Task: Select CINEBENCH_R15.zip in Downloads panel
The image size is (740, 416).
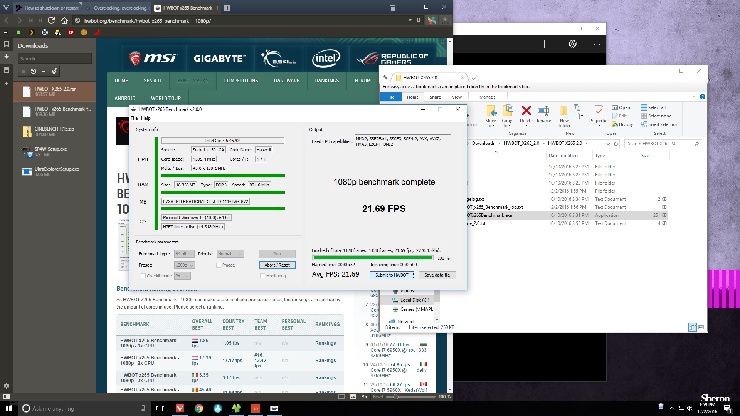Action: [54, 132]
